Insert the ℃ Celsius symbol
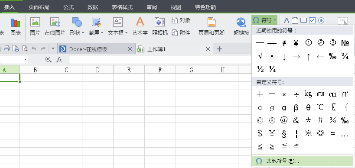This screenshot has width=355, height=168. click(320, 107)
